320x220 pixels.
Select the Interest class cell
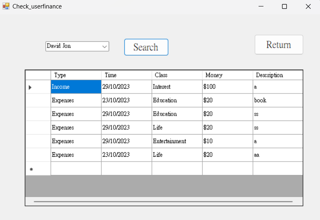pyautogui.click(x=177, y=87)
